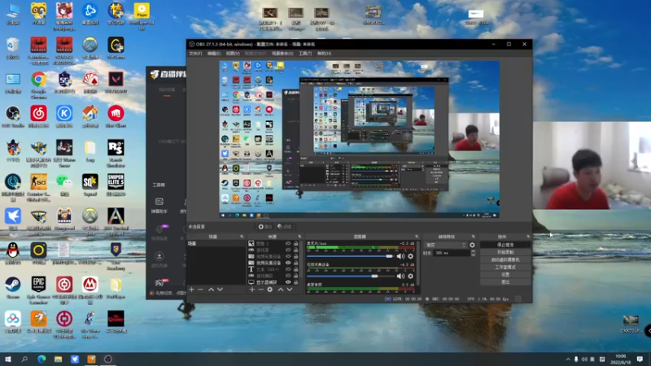Pop out the Scene Transitions (转场特效) dock
The image size is (651, 366).
(473, 237)
